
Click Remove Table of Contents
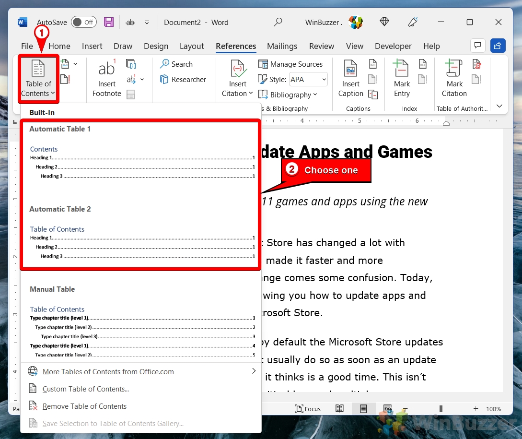point(84,406)
